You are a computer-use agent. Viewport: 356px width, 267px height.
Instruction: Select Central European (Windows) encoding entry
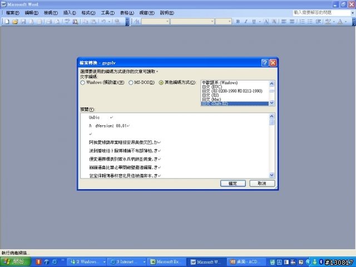click(235, 83)
